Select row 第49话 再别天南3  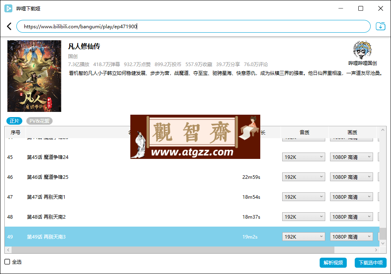point(192,237)
